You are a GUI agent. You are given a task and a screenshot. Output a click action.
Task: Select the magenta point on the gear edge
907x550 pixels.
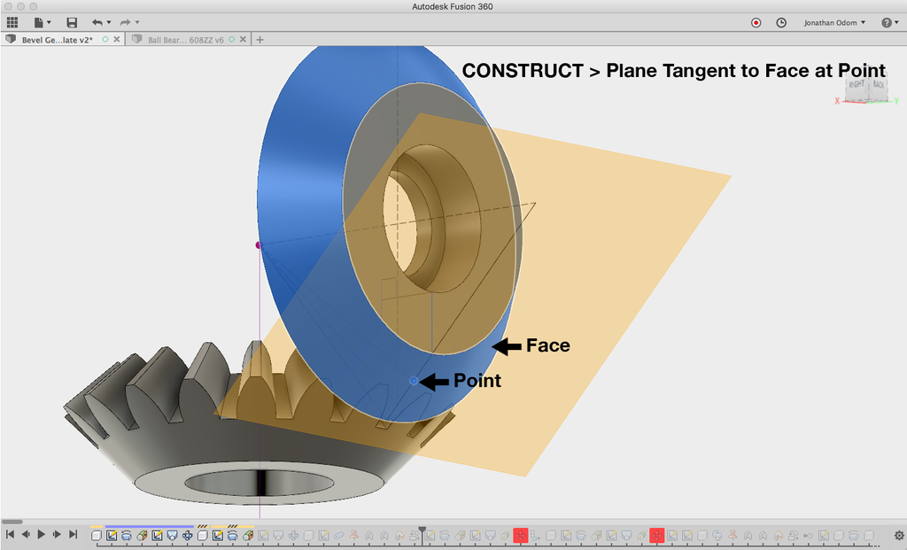coord(258,245)
